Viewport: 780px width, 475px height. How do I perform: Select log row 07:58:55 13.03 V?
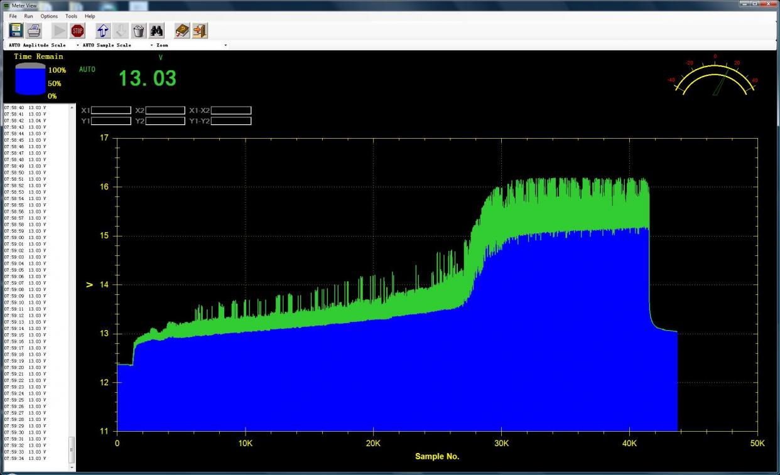point(25,205)
